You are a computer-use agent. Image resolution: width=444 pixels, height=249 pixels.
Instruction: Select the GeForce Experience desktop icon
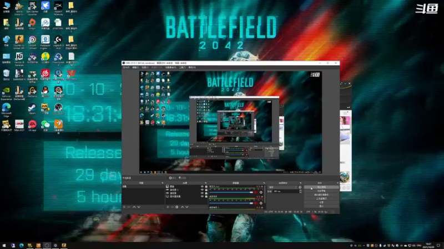point(6,93)
